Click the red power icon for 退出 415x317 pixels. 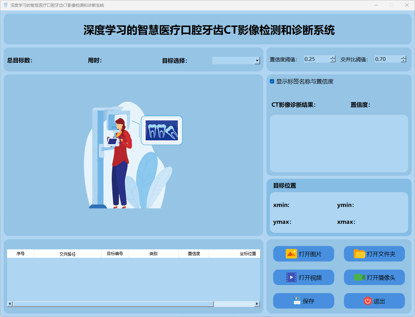pos(368,301)
